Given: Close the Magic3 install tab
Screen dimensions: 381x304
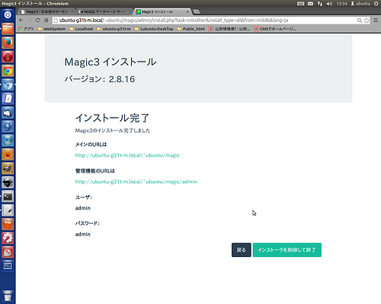Looking at the screenshot, I should (187, 11).
